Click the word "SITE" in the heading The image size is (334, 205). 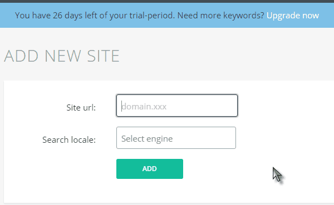[104, 56]
